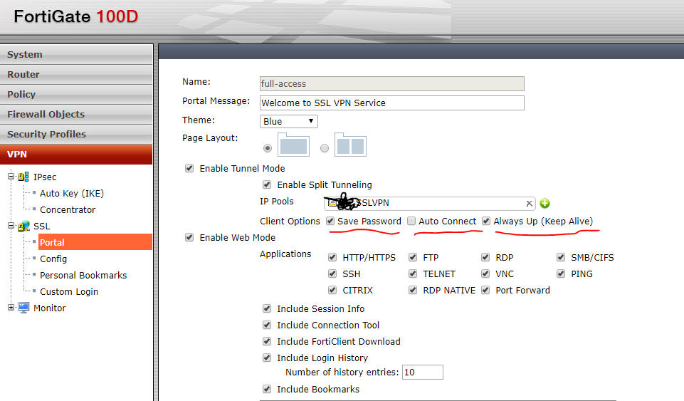Click the VPN menu section
Screen dimensions: 684x401
(76, 154)
